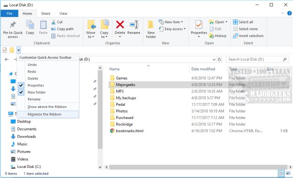
Task: Click Pin to Quick access icon
Action: click(13, 24)
